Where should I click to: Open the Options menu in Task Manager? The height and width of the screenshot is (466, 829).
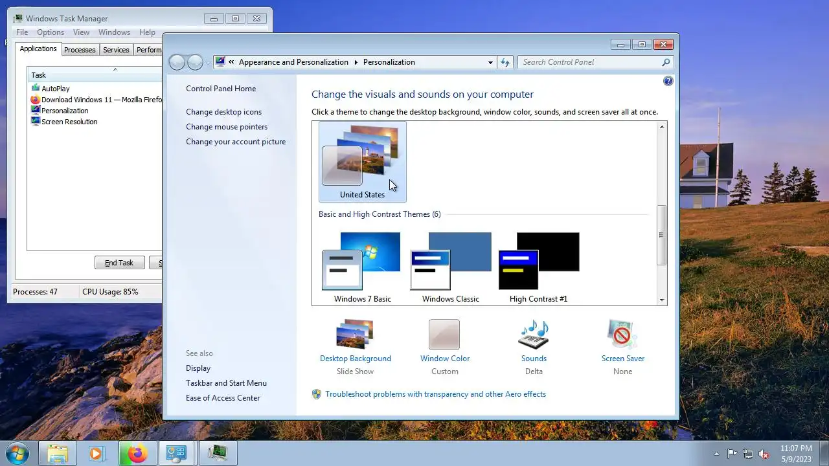(x=51, y=32)
